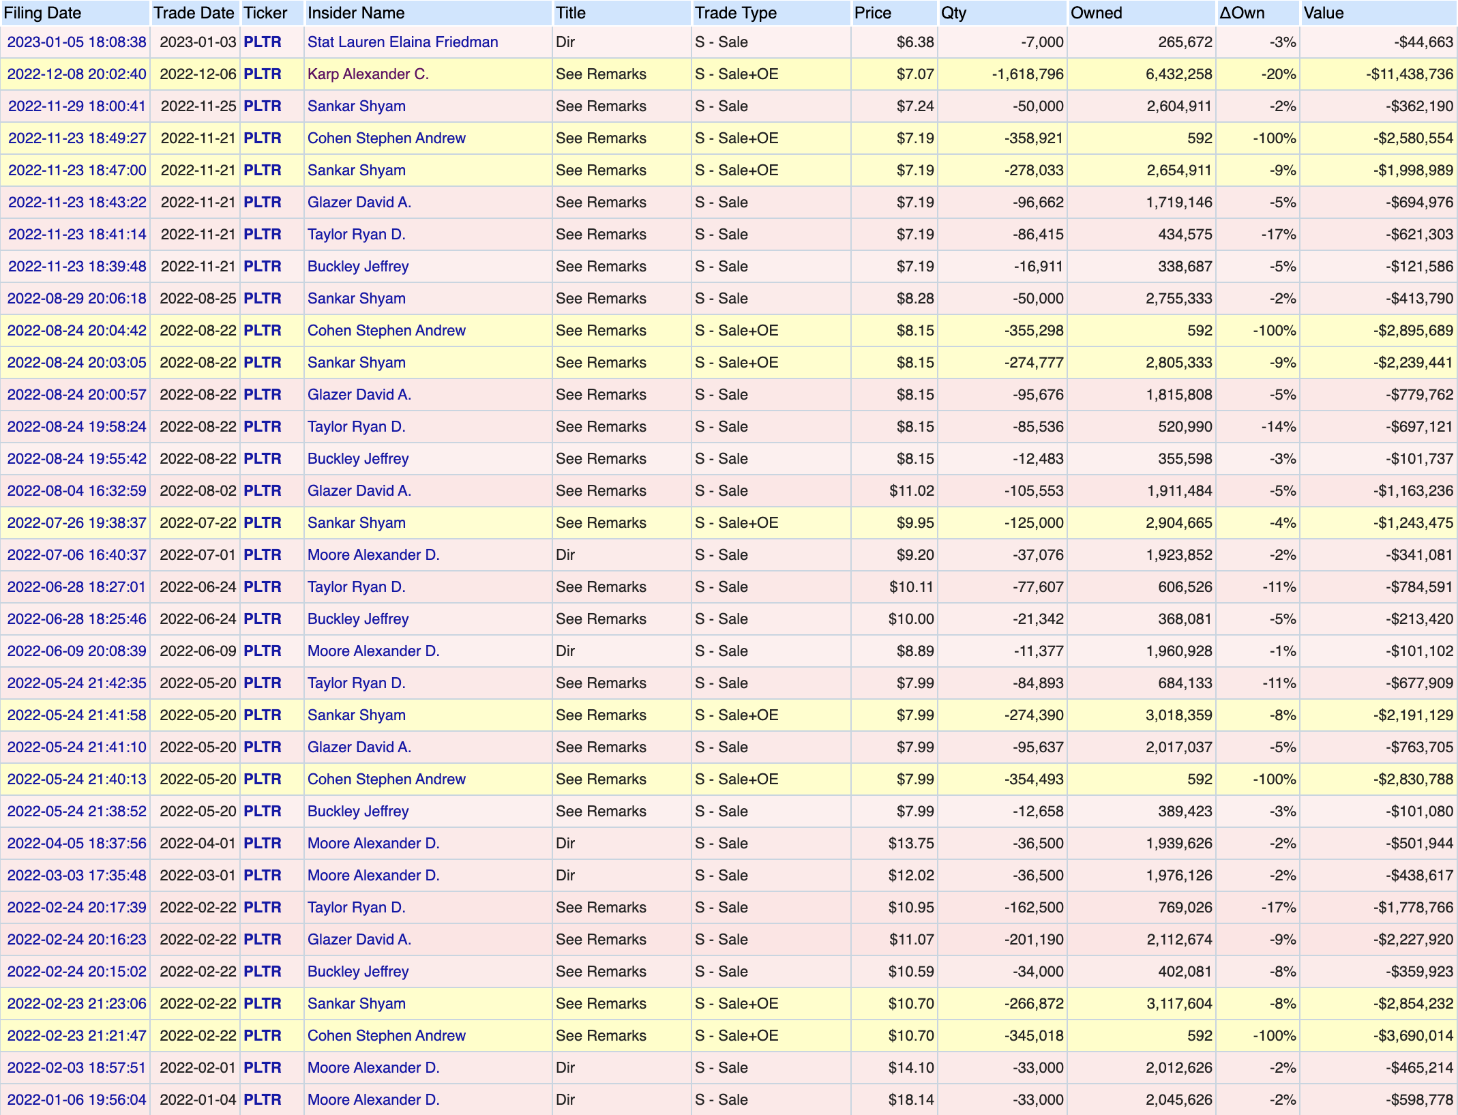This screenshot has height=1115, width=1458.
Task: Open filing dated 2023-01-05 18:08:38
Action: pyautogui.click(x=76, y=42)
